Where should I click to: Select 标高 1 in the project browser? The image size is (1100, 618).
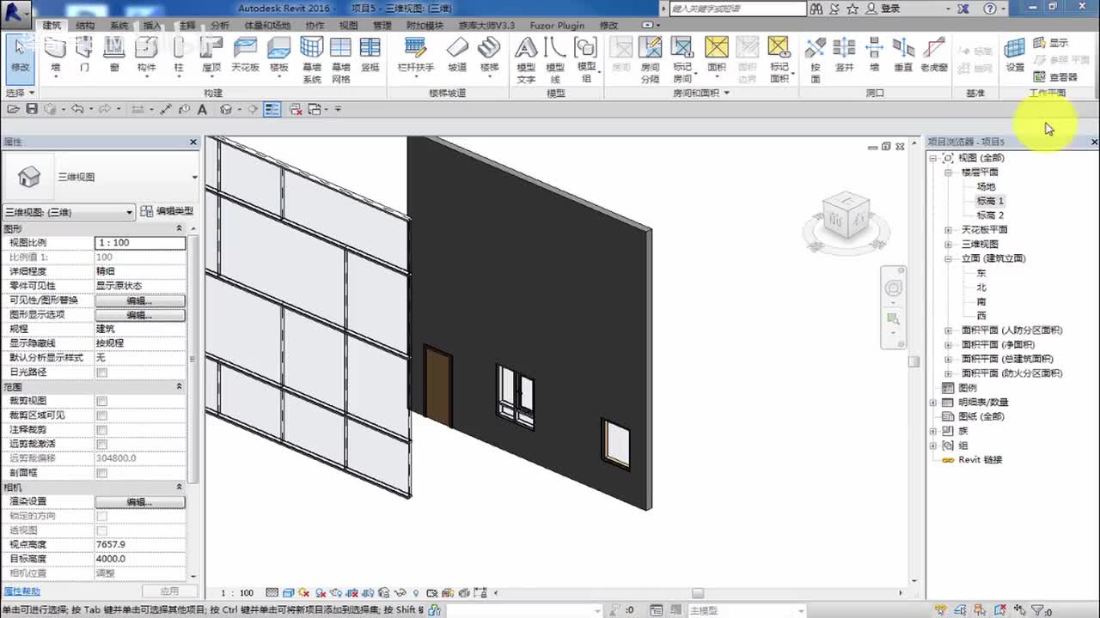(990, 201)
